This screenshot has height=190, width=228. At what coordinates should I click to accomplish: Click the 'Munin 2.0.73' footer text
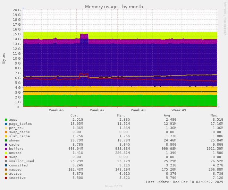pyautogui.click(x=114, y=186)
